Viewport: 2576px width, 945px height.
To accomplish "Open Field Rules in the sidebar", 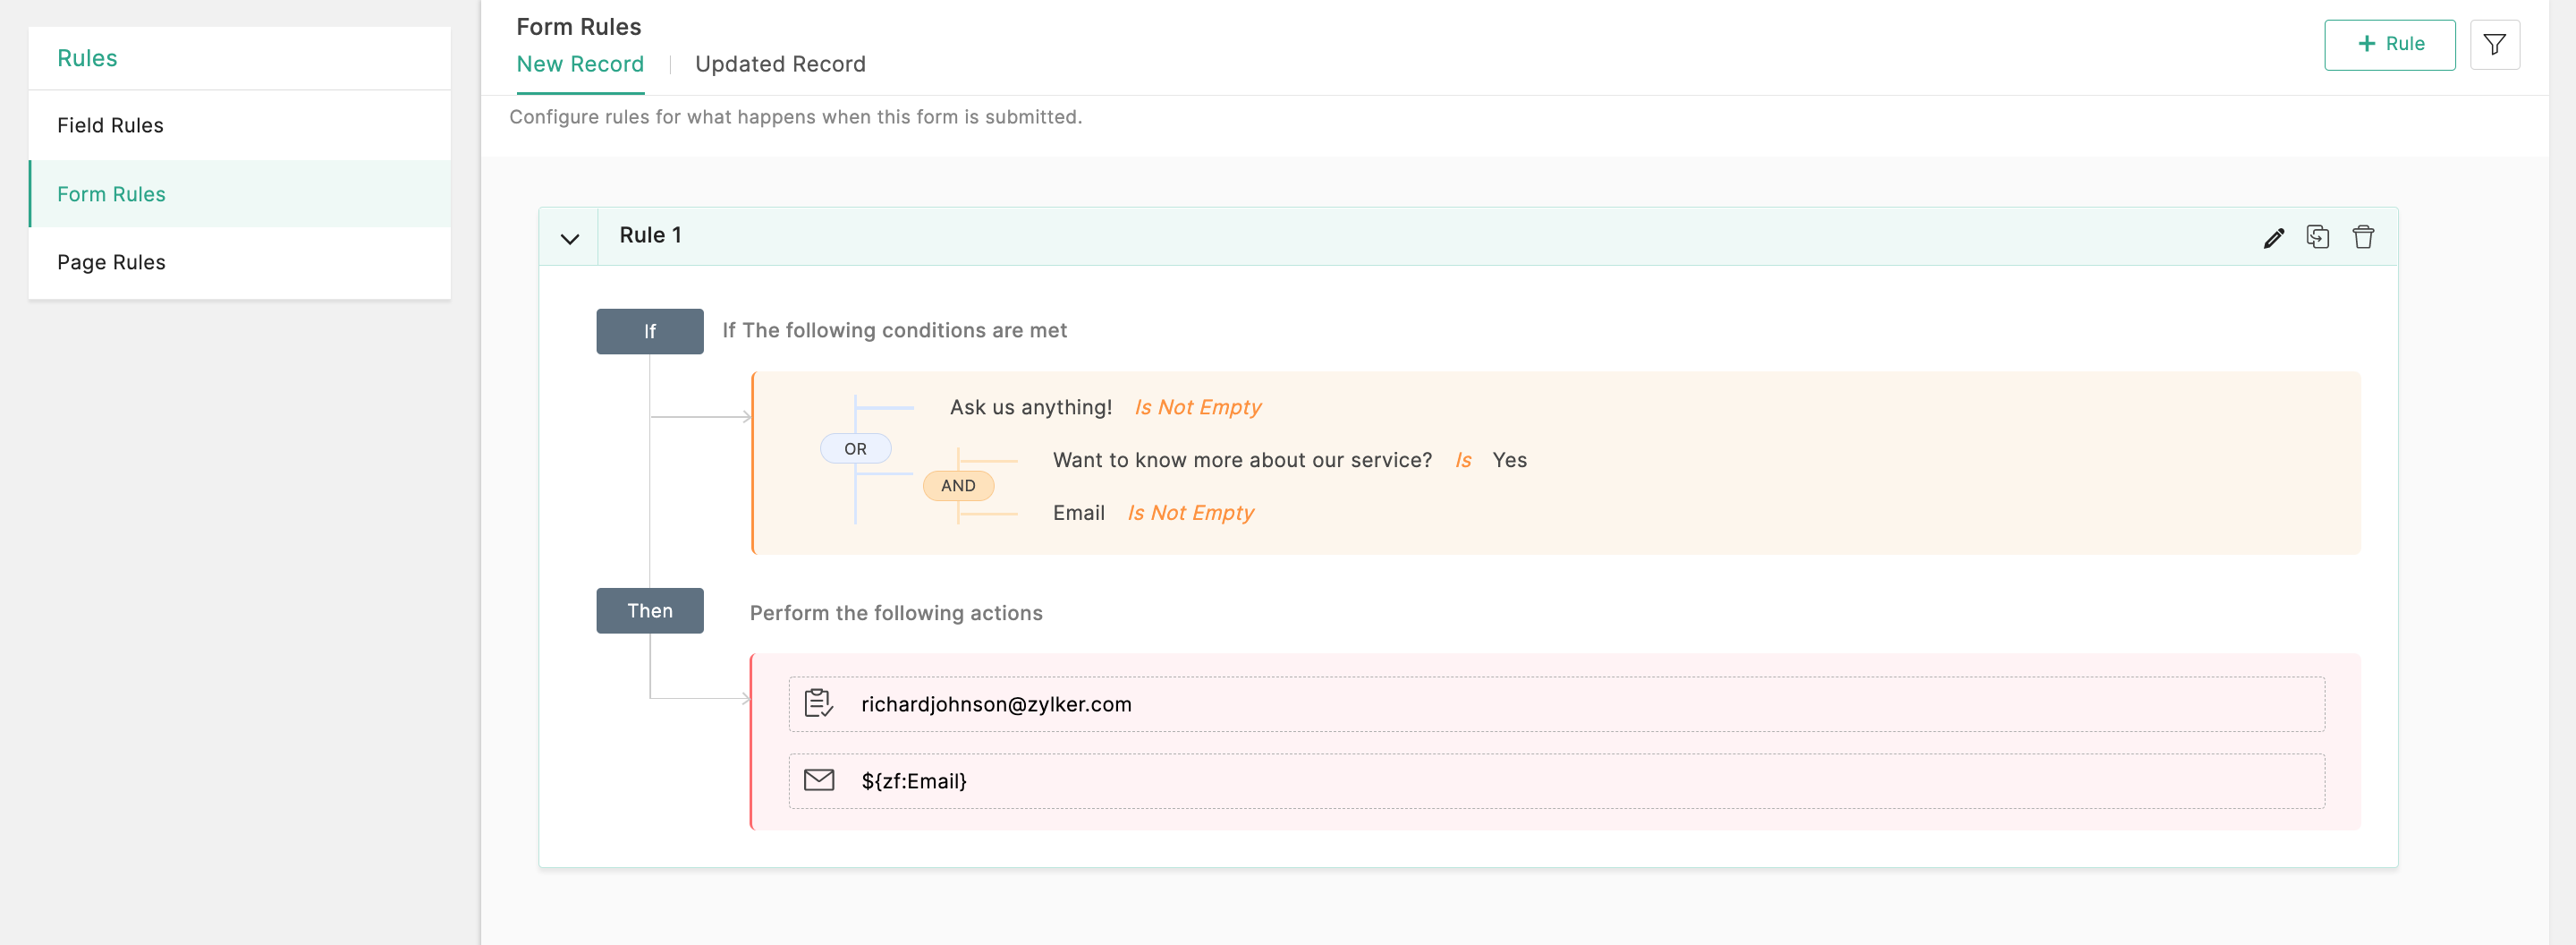I will pos(110,126).
